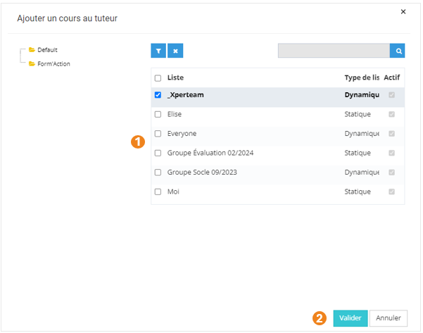Check the Groupe Socle 09/2023 checkbox

(x=158, y=172)
